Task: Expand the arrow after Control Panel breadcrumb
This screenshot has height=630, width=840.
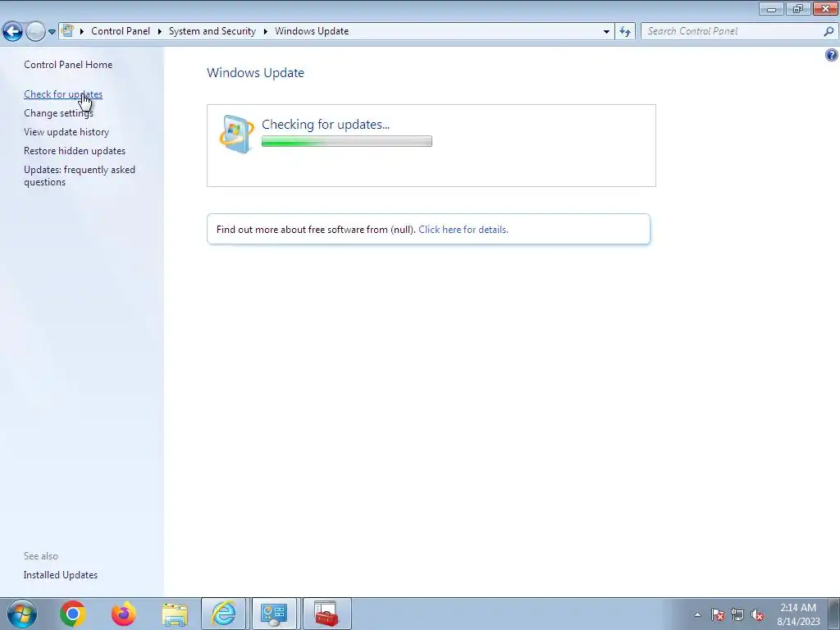Action: 160,31
